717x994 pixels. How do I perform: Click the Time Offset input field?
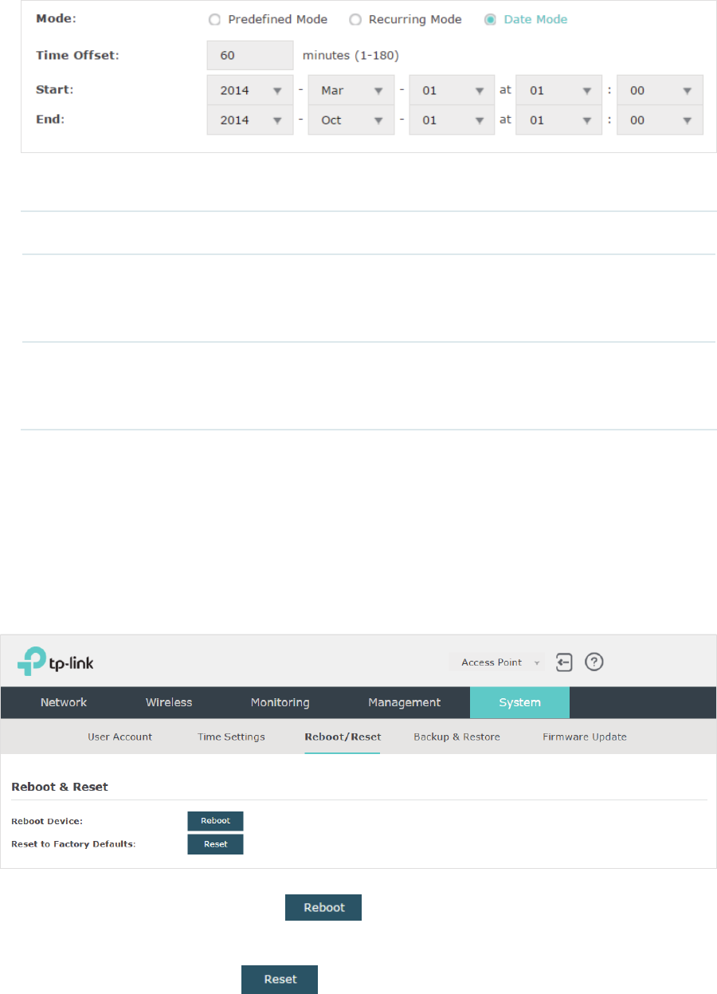250,56
